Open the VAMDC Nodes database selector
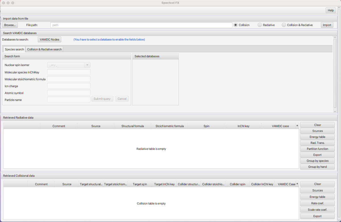 (49, 39)
